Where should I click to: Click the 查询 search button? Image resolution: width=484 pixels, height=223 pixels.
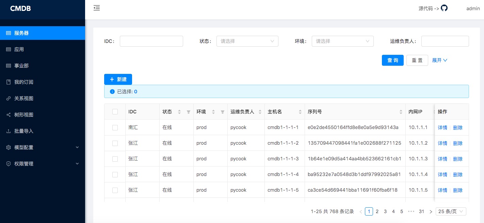point(392,60)
